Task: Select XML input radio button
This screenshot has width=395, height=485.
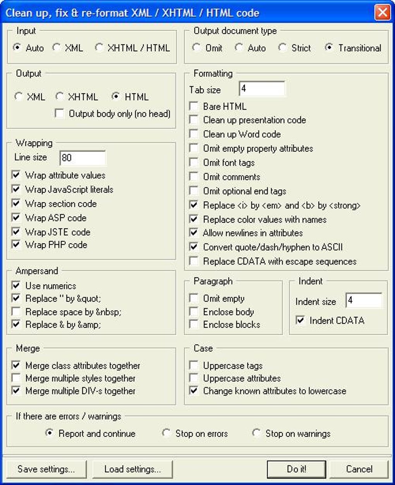Action: tap(57, 48)
